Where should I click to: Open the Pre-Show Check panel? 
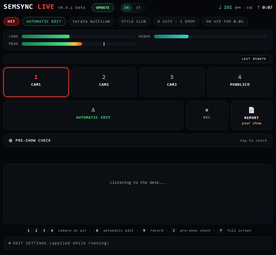pos(138,140)
